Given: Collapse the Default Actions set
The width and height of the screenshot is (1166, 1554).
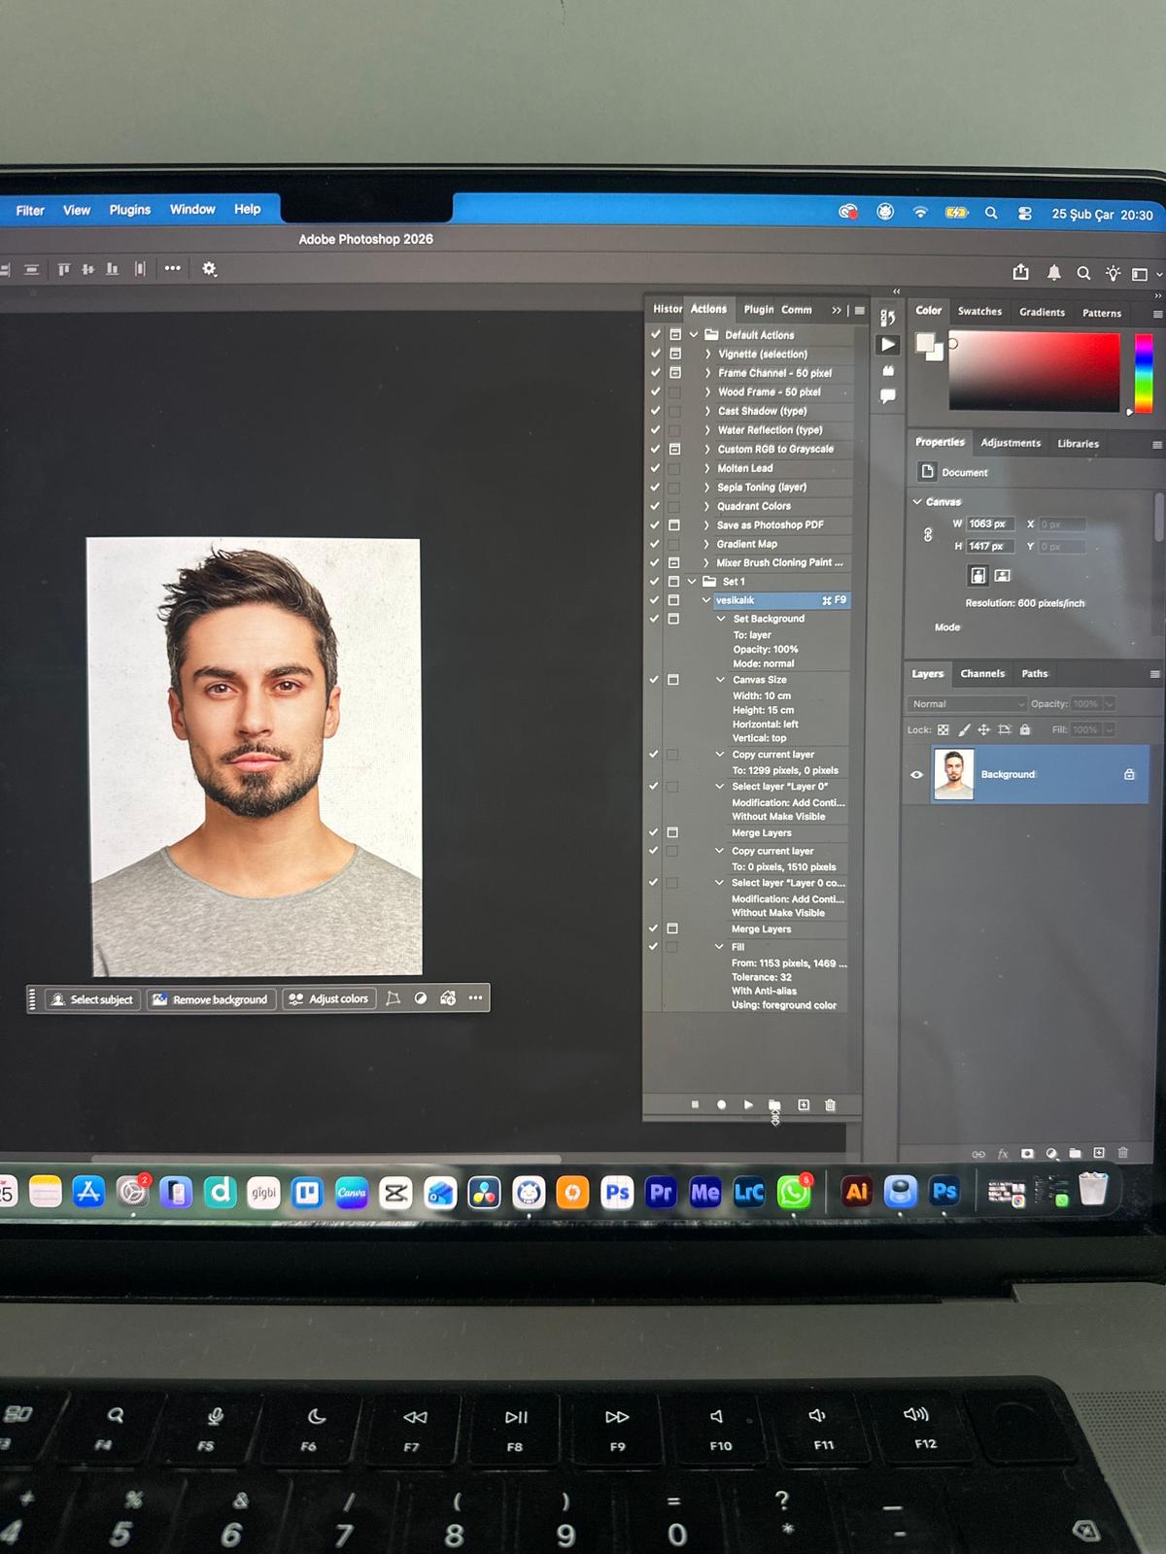Looking at the screenshot, I should pyautogui.click(x=694, y=334).
